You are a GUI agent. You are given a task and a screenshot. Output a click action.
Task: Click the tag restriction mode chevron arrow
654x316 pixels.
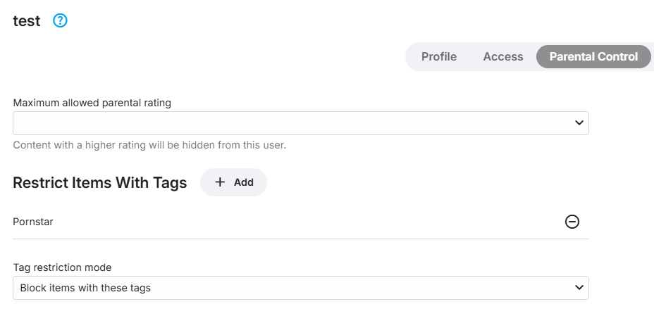click(579, 288)
